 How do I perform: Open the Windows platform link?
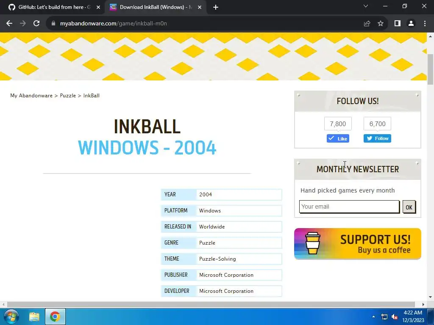[210, 211]
